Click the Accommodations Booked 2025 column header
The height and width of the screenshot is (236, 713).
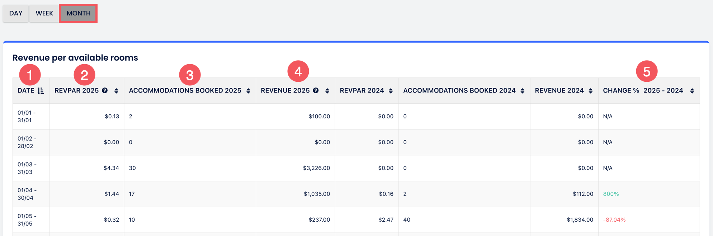tap(185, 90)
